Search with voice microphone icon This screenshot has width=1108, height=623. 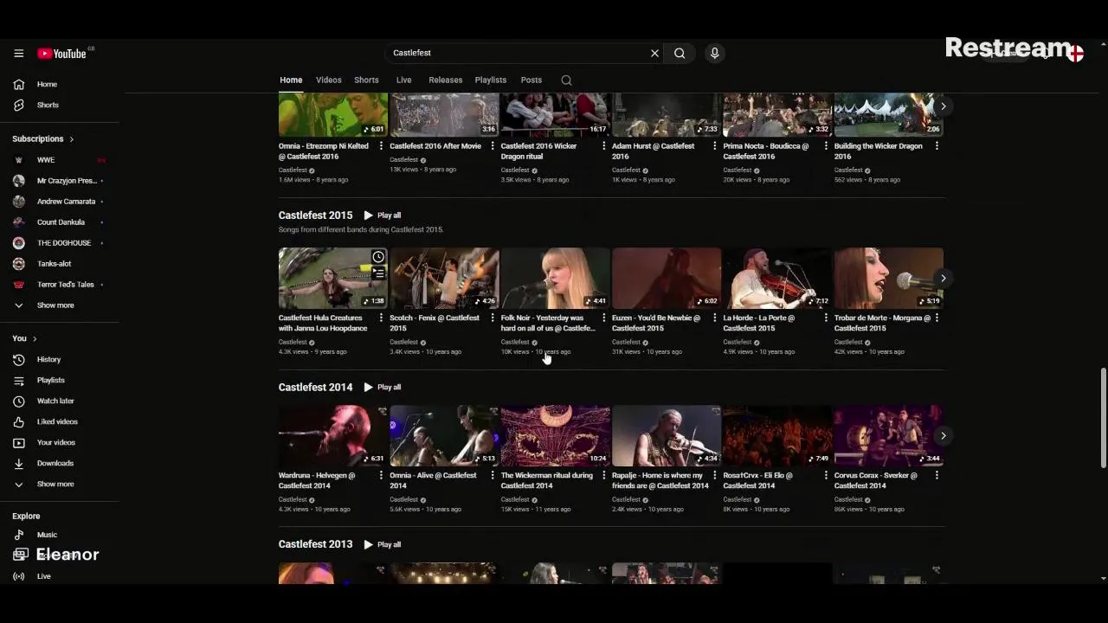tap(714, 53)
